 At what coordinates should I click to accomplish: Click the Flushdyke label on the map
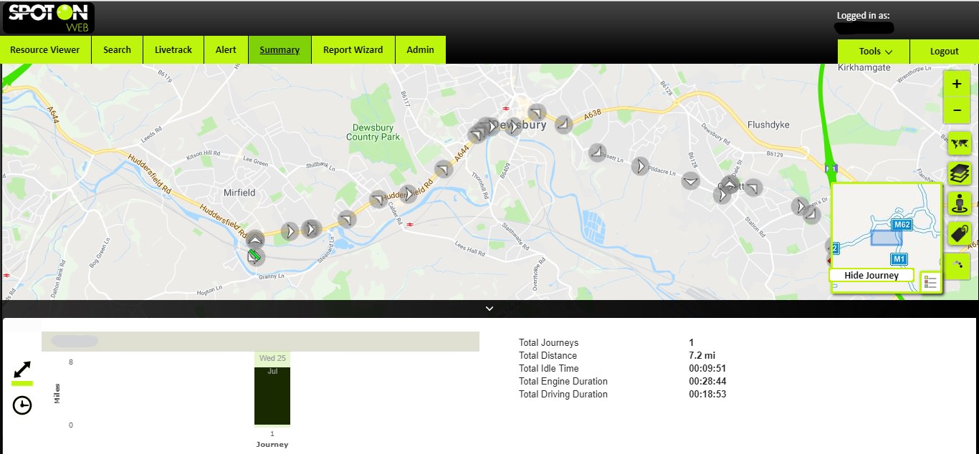(768, 125)
